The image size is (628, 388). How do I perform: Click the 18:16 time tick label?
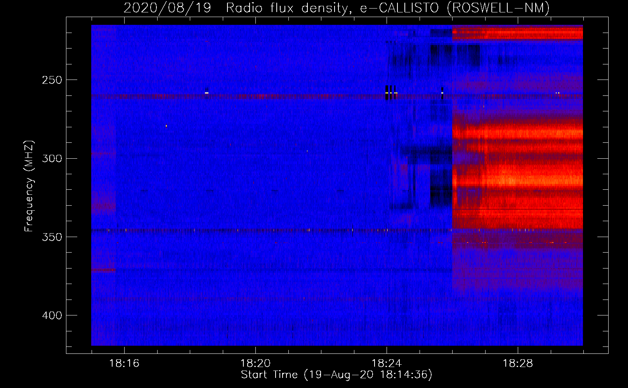click(x=124, y=364)
